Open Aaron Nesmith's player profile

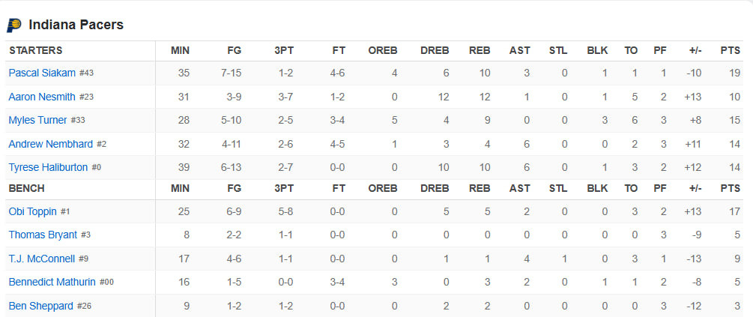(42, 97)
